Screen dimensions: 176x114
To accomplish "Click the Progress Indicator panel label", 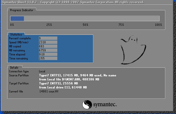I will pyautogui.click(x=22, y=10).
